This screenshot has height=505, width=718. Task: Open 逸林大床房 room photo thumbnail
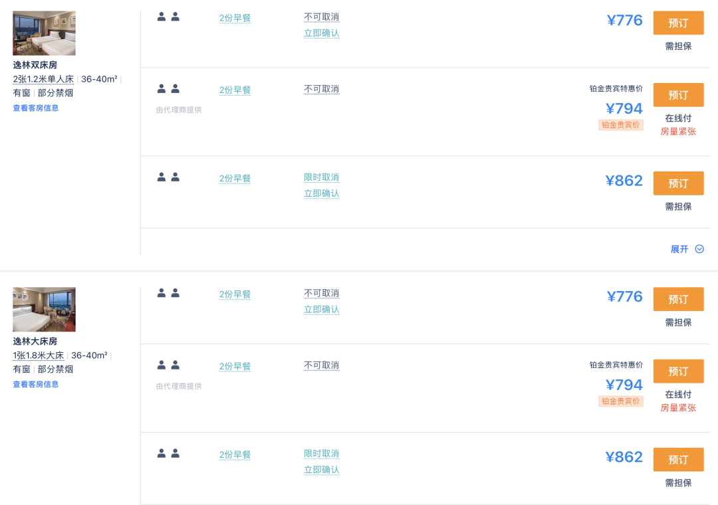(44, 310)
